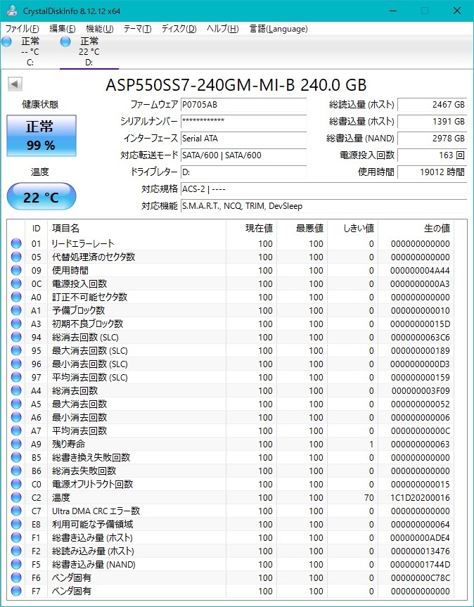Click status icon of Ultra DMA CRC エラー数 row
Viewport: 474px width, 607px height.
pos(16,511)
